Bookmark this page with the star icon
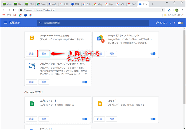Viewport: 186px width, 130px height. click(162, 10)
